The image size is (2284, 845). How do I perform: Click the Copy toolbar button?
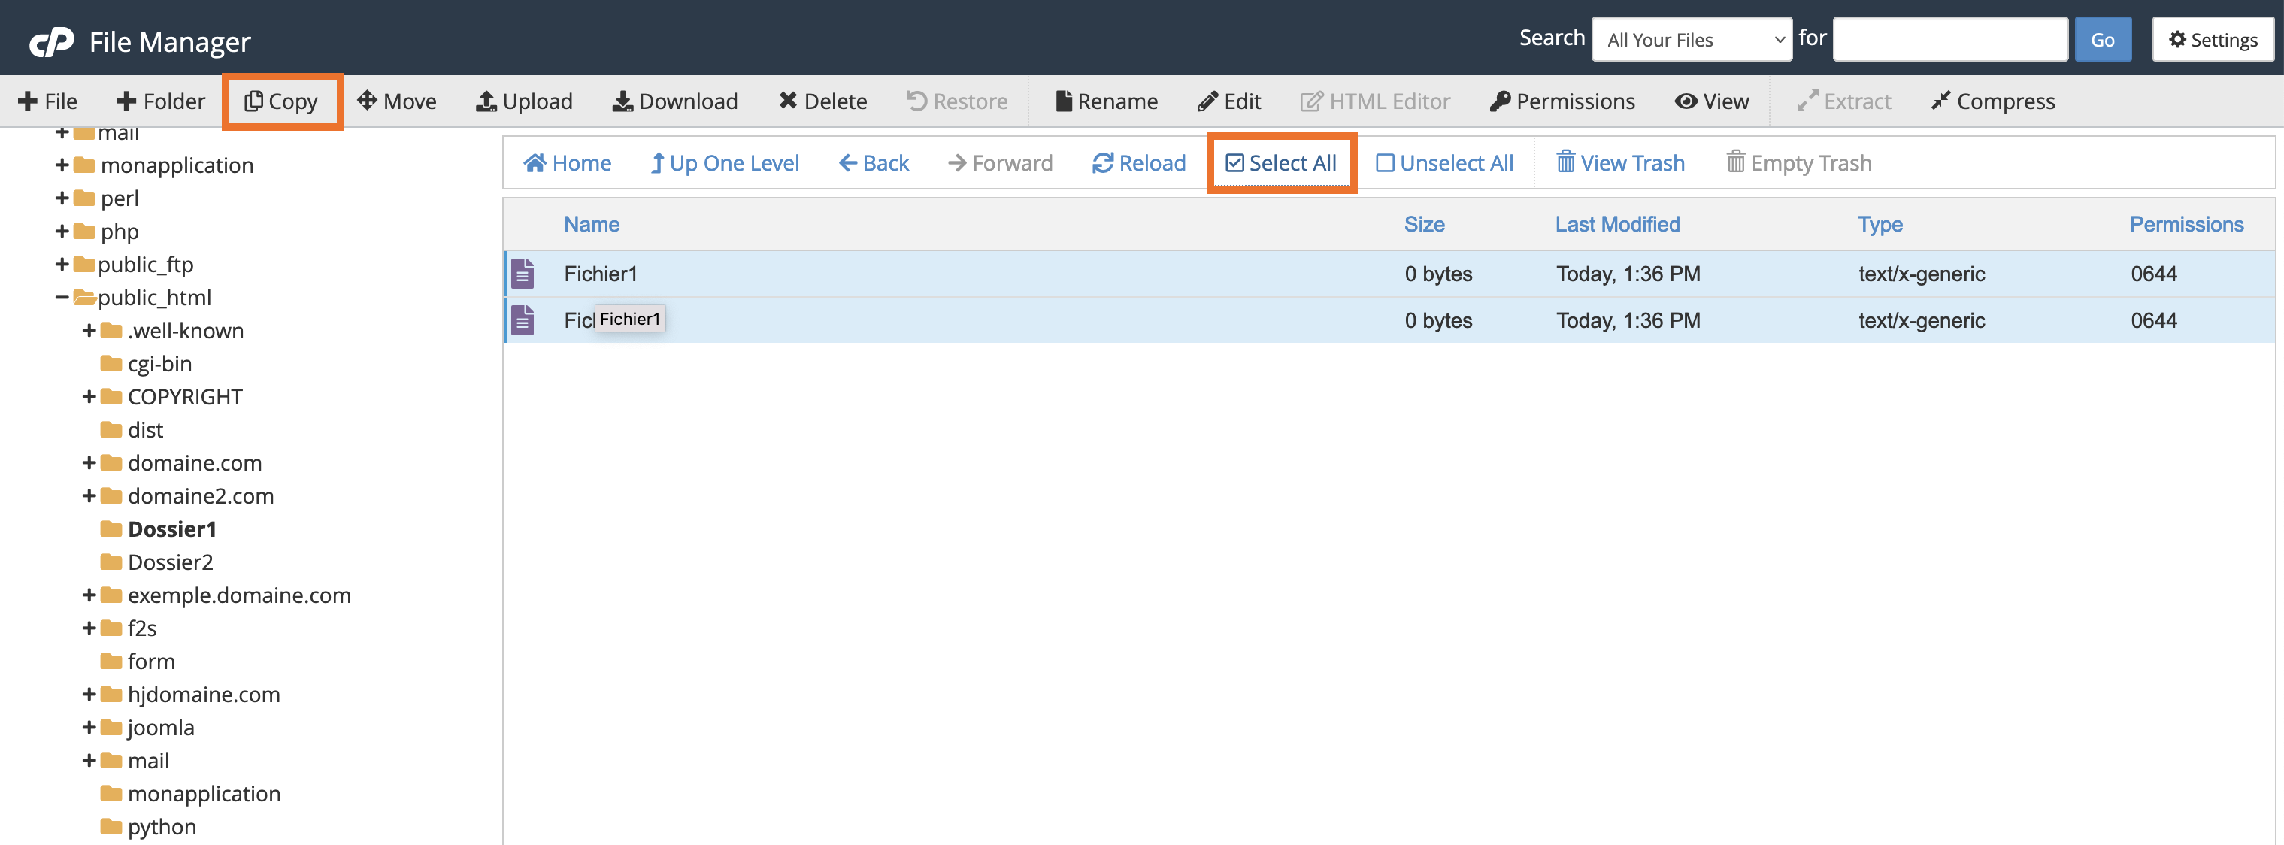click(x=281, y=101)
